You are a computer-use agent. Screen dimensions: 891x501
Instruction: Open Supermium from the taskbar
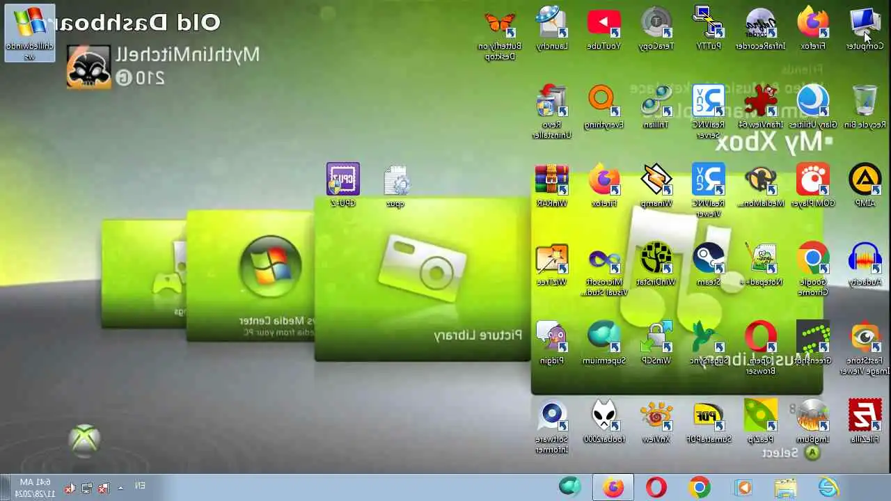pyautogui.click(x=570, y=487)
